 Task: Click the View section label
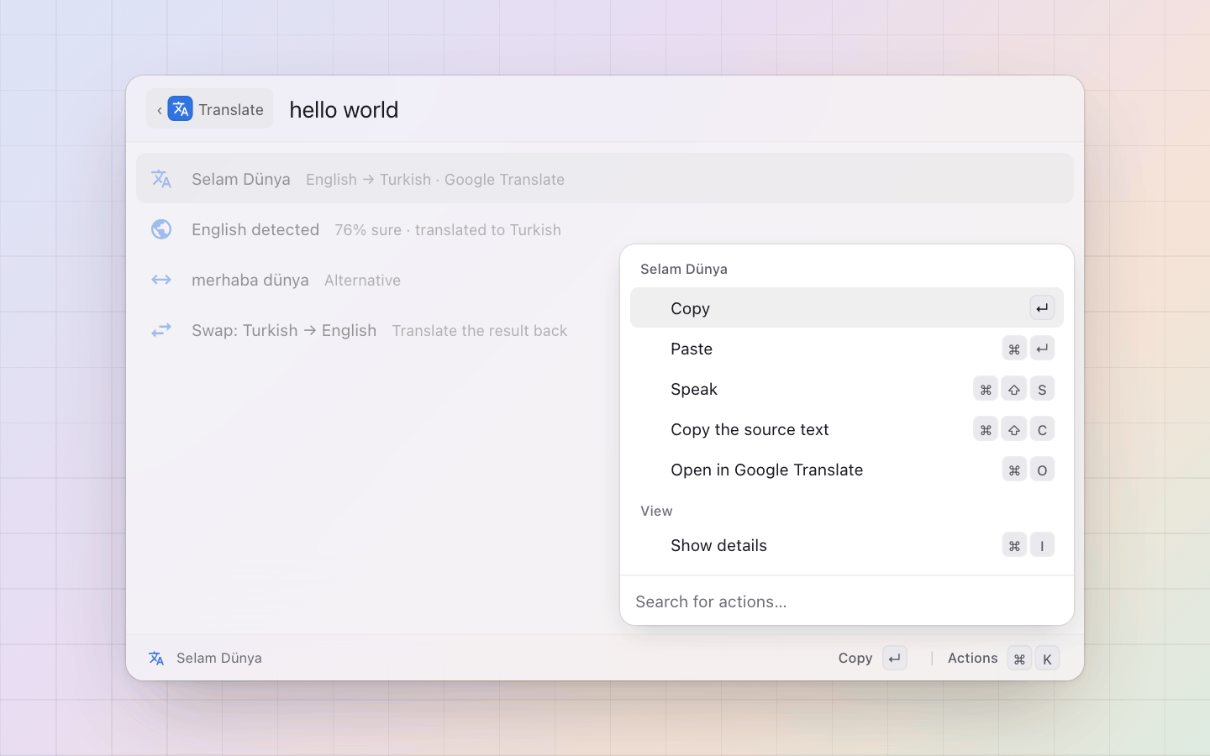click(x=656, y=511)
